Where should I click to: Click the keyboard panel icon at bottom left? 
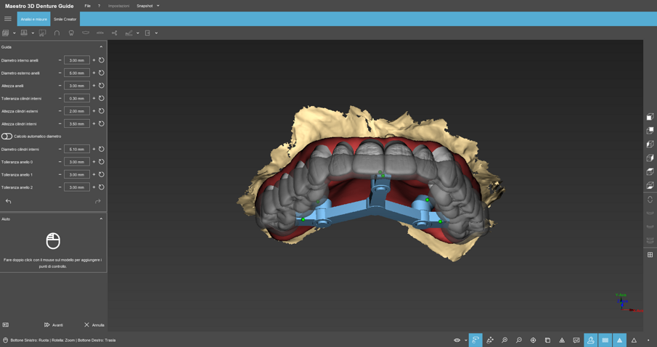click(6, 324)
